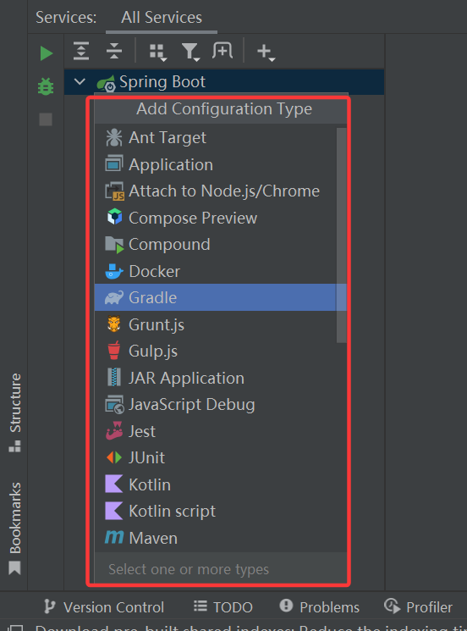
Task: Collapse the Spring Boot tree node
Action: click(80, 81)
